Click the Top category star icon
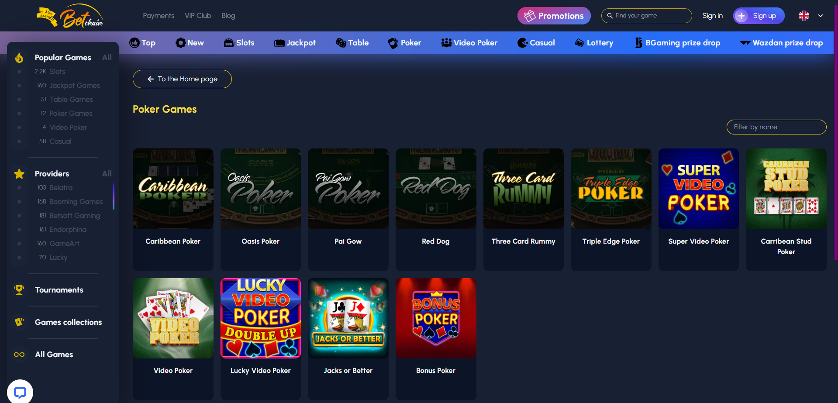The image size is (838, 403). 134,43
